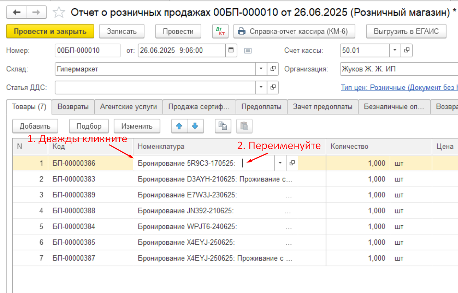Open Номенклатура dropdown in the first row
This screenshot has height=293, width=458.
click(x=280, y=163)
